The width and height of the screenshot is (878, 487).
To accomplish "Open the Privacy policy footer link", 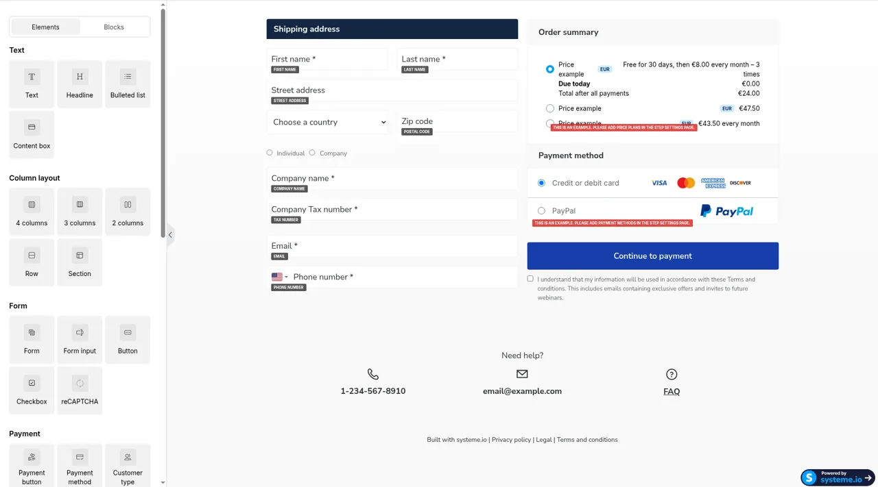I will pos(511,440).
